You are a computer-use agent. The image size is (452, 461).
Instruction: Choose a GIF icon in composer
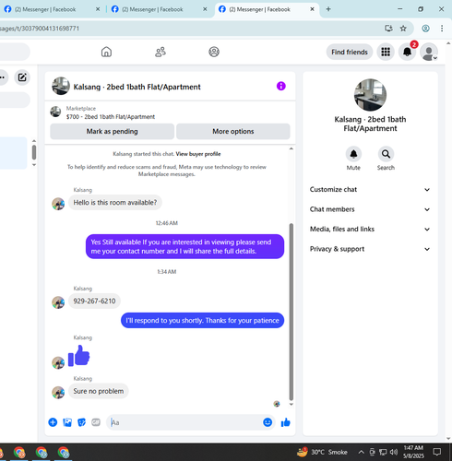tap(96, 422)
